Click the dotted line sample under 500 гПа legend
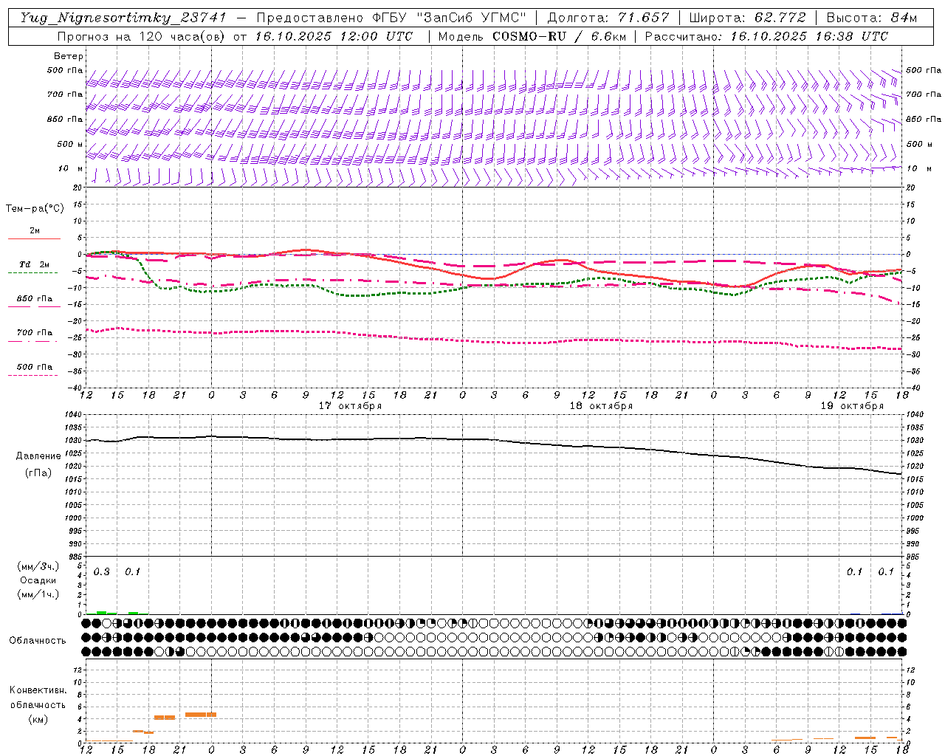 point(32,376)
